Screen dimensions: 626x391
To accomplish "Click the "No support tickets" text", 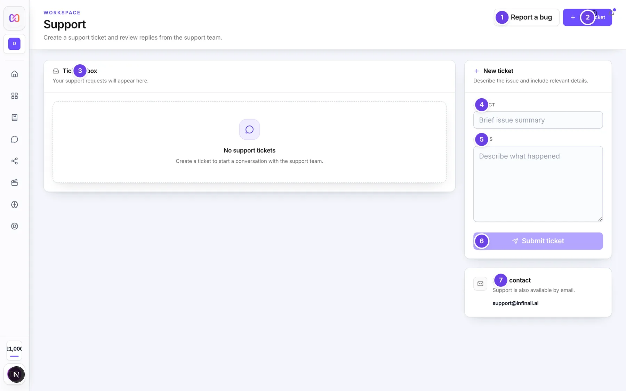I will [x=249, y=150].
